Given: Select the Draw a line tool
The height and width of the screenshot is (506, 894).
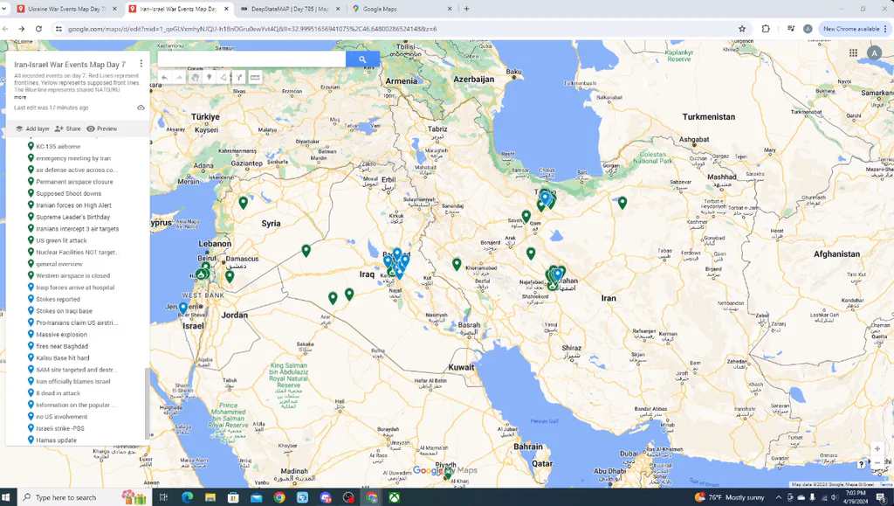Looking at the screenshot, I should click(x=223, y=78).
